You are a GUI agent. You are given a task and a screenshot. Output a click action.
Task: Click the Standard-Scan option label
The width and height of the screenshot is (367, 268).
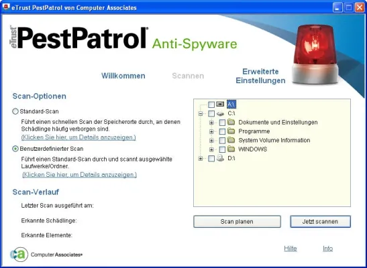coord(39,111)
